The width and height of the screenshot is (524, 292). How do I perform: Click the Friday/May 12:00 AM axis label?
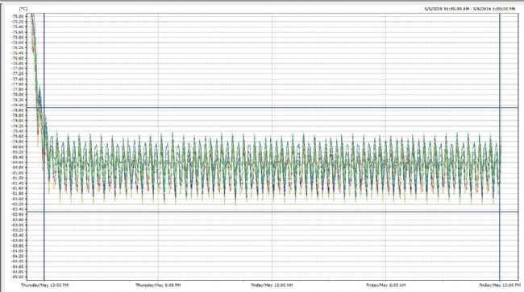pyautogui.click(x=272, y=286)
